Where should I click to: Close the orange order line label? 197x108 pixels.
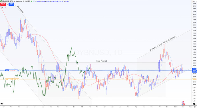[x=18, y=79]
